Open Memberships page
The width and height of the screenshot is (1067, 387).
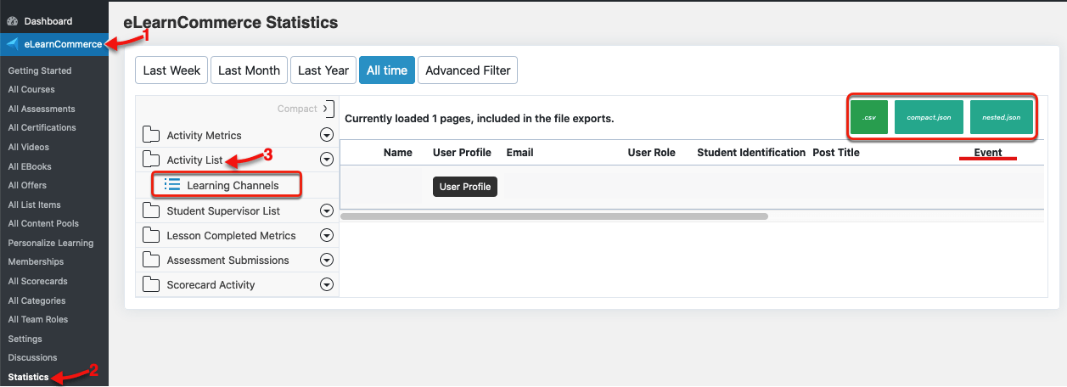(x=36, y=261)
